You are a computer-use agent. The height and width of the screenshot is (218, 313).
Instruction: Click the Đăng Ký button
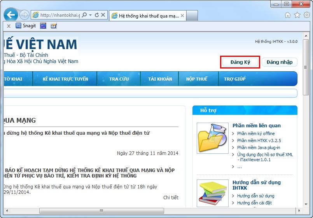coord(240,62)
